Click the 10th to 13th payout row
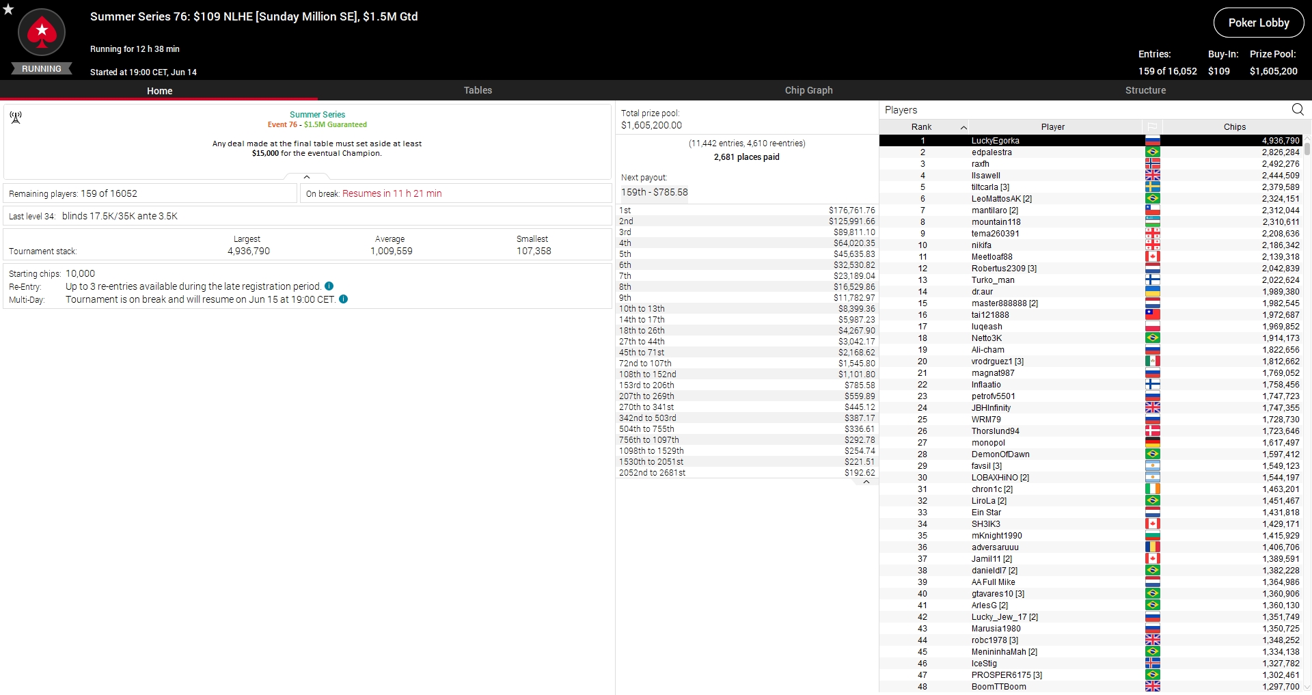This screenshot has width=1312, height=695. tap(747, 309)
